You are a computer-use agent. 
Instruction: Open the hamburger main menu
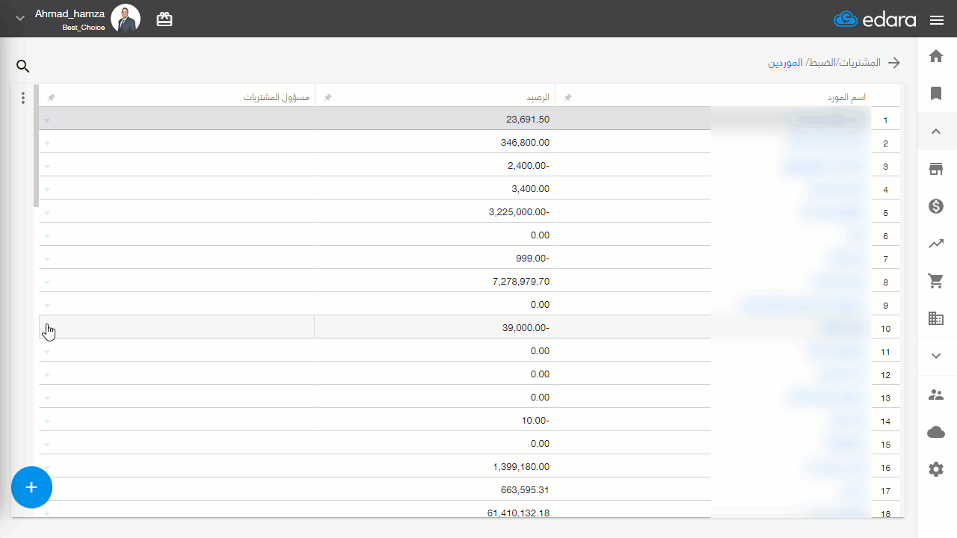pos(937,20)
